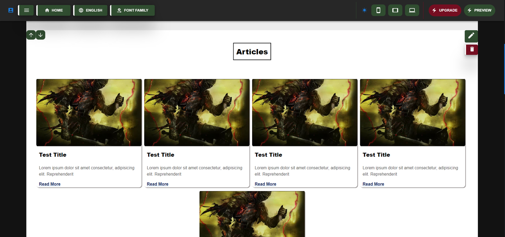Select Test Title on the second card
The height and width of the screenshot is (237, 505).
(161, 155)
